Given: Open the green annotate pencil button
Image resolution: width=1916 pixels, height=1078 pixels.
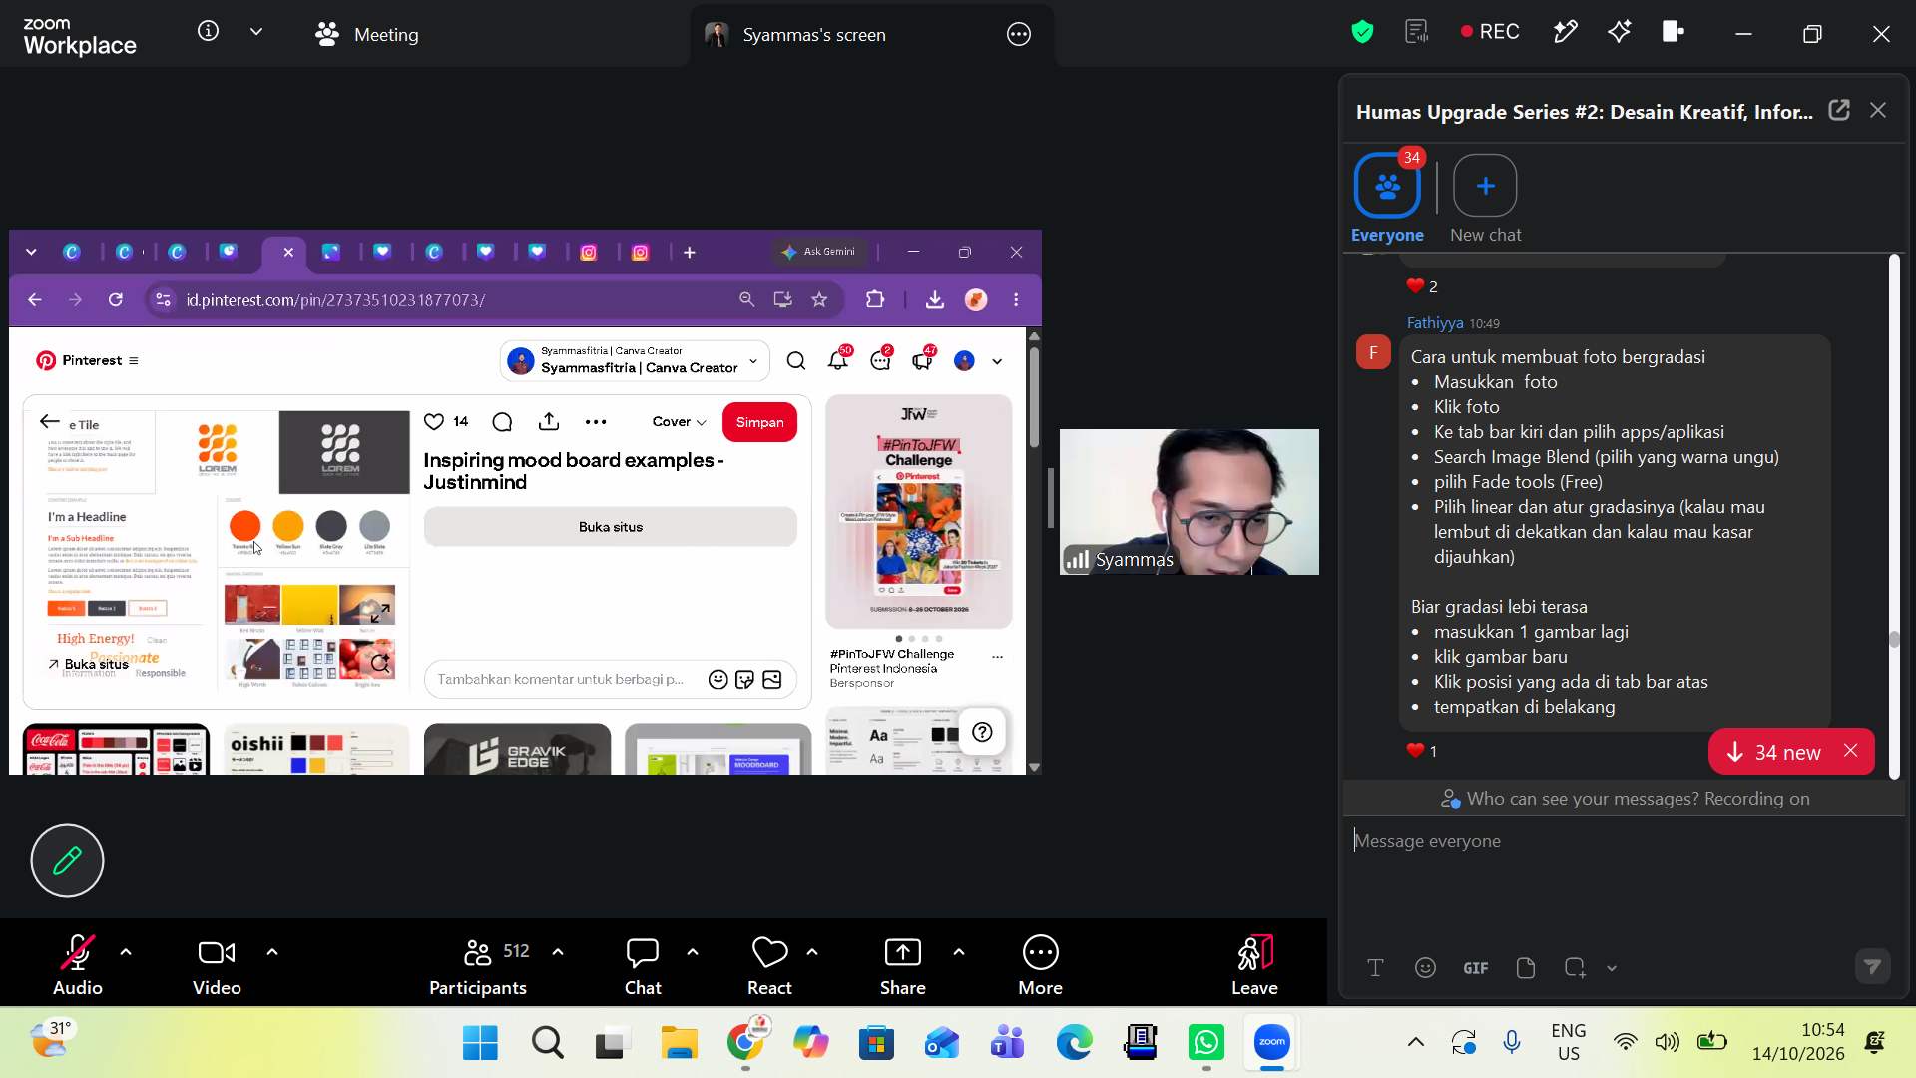Looking at the screenshot, I should click(x=67, y=860).
